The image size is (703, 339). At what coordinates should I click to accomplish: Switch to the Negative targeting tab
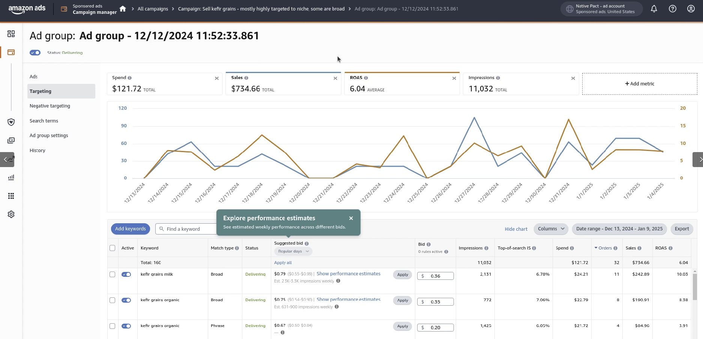(50, 106)
